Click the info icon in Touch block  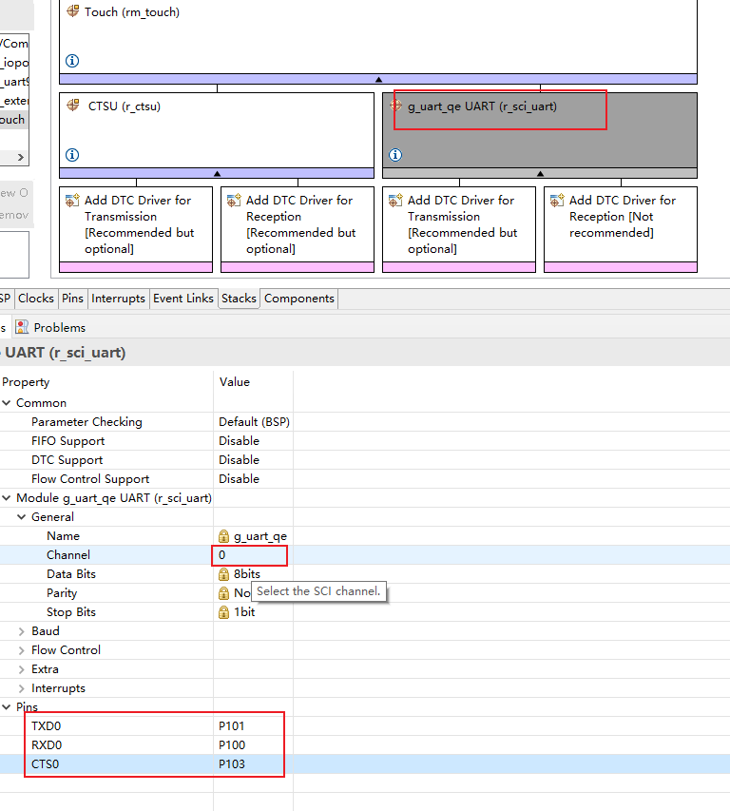(x=72, y=61)
